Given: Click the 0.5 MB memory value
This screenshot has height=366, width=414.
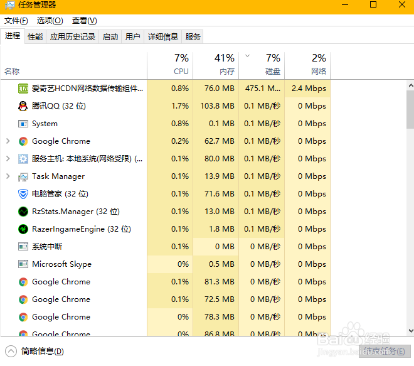Looking at the screenshot, I should click(221, 264).
